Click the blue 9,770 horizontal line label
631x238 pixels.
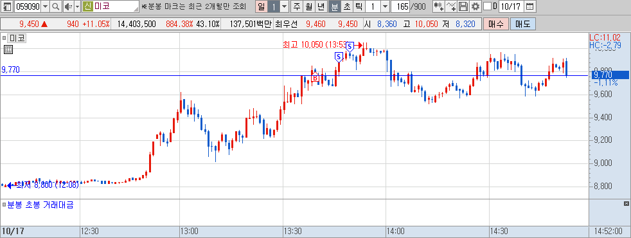click(10, 70)
